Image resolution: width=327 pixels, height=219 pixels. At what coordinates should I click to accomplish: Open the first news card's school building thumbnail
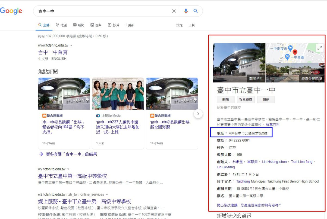(64, 94)
